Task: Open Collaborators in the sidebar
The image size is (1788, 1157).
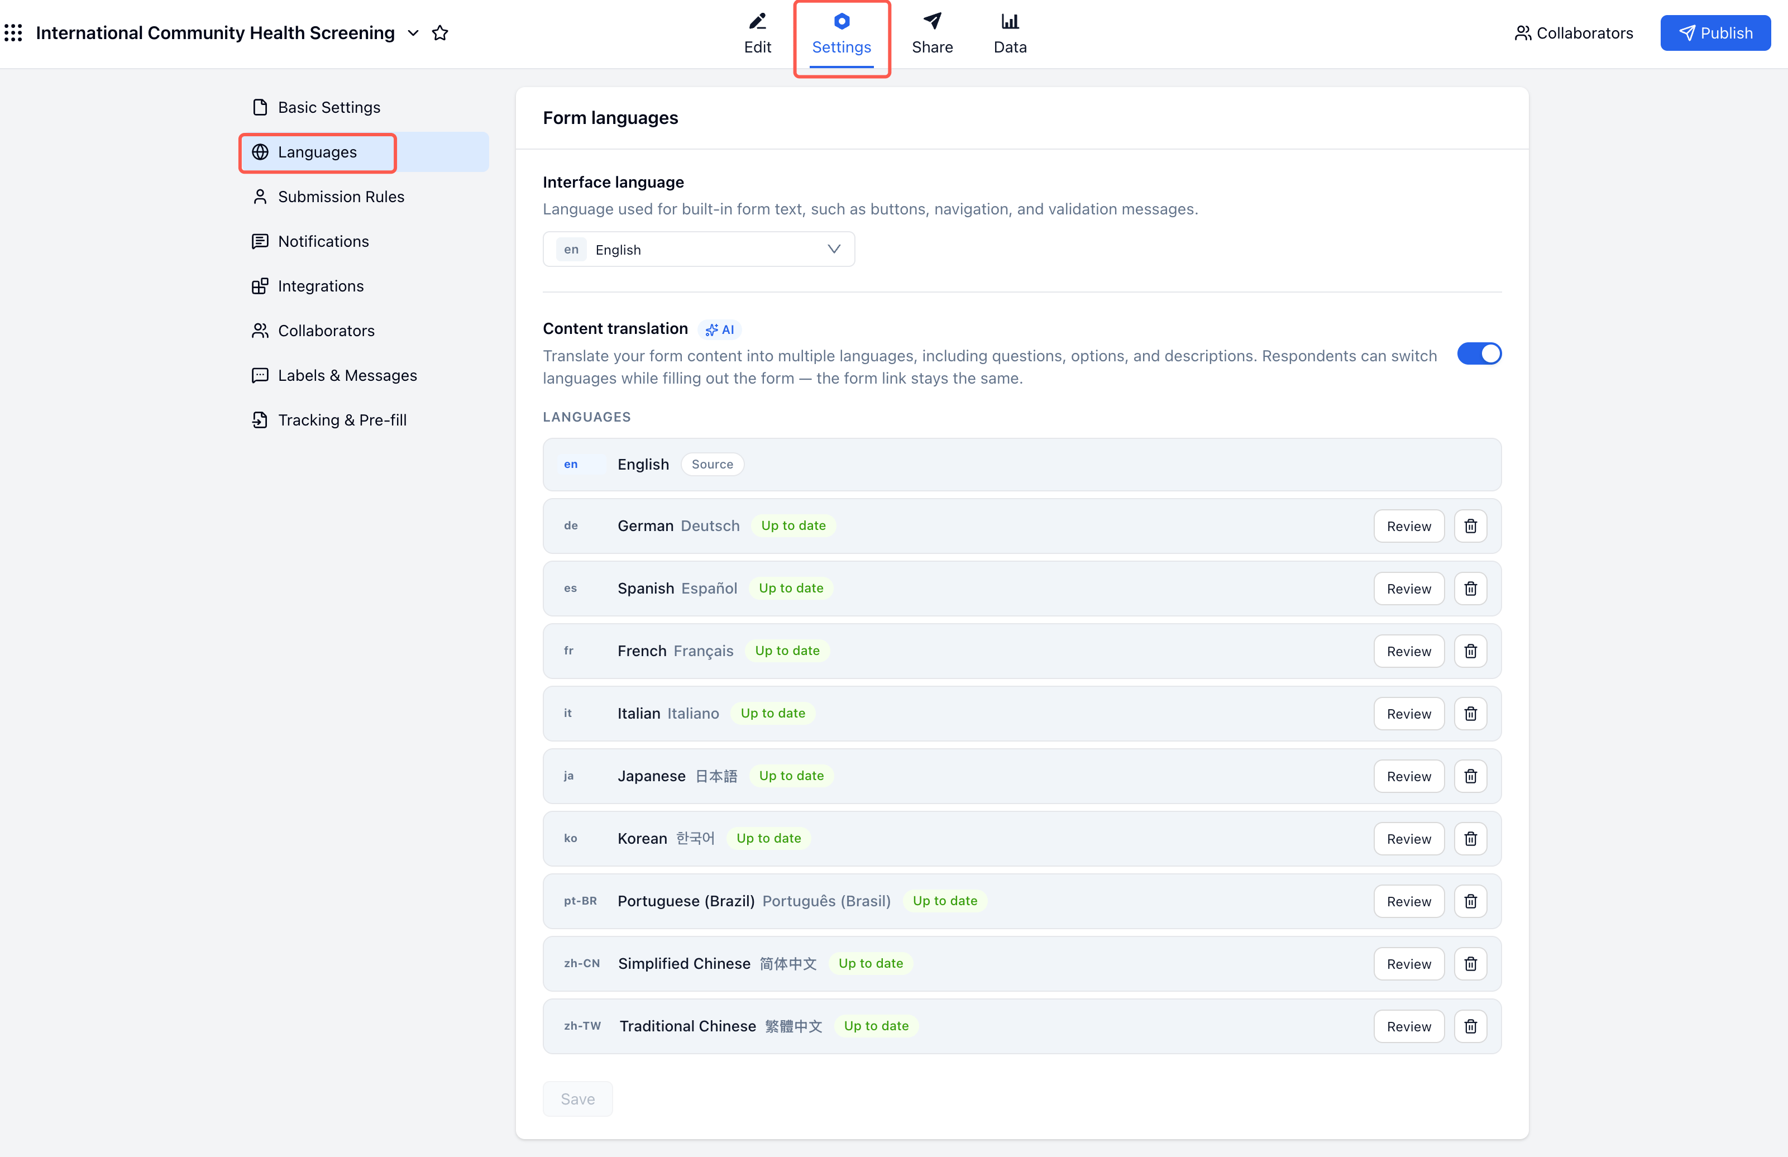Action: (x=364, y=331)
